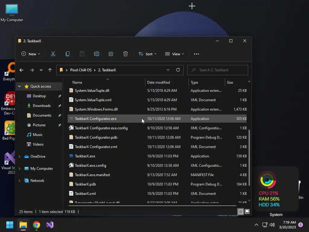309x232 pixels.
Task: Show hidden system tray icons chevron
Action: click(256, 225)
